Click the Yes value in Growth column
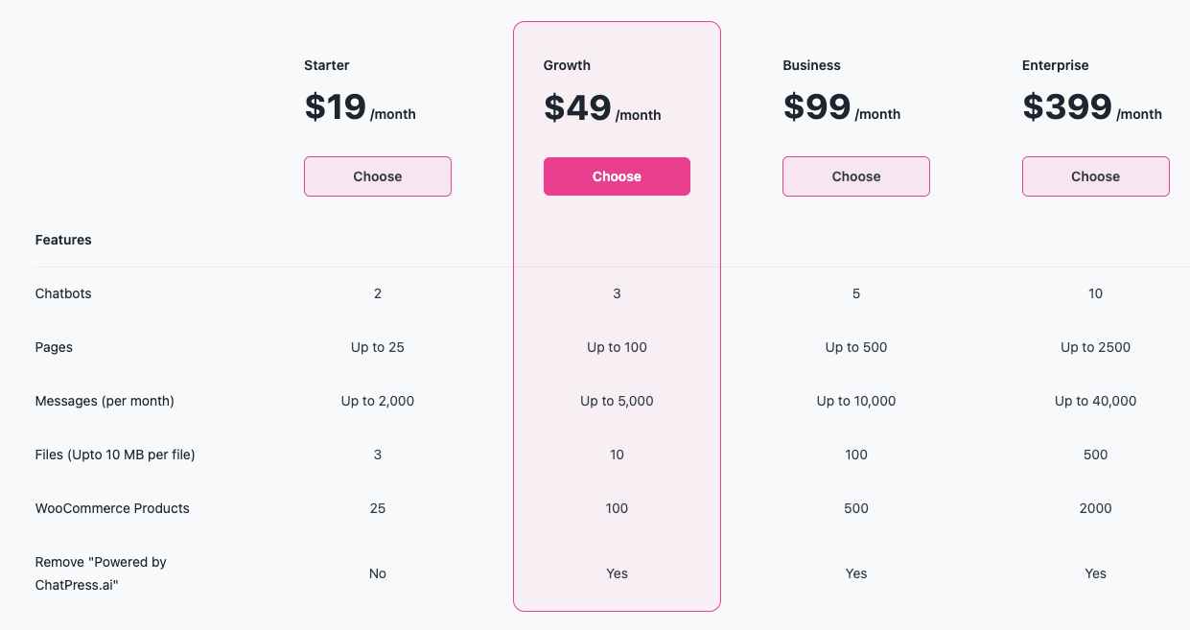Viewport: 1190px width, 630px height. [617, 573]
